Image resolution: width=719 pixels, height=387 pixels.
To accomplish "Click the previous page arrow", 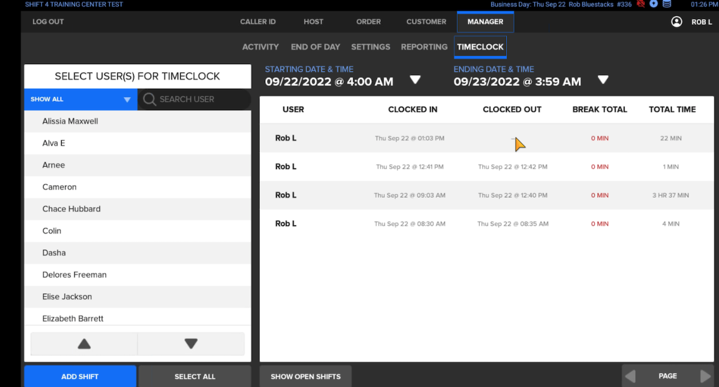I will 630,376.
